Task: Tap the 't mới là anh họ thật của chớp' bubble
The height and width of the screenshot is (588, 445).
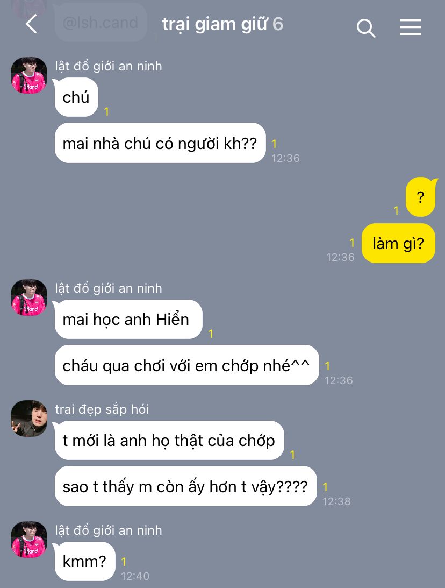Action: [x=169, y=441]
